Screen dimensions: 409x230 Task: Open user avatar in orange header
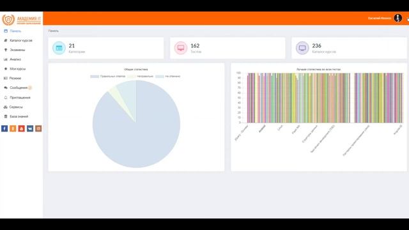397,18
